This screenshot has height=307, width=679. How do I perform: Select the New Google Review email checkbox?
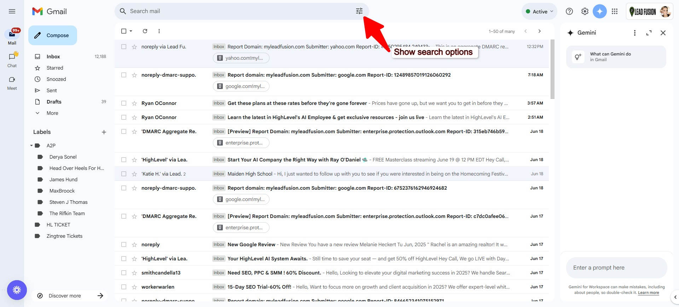(x=124, y=244)
